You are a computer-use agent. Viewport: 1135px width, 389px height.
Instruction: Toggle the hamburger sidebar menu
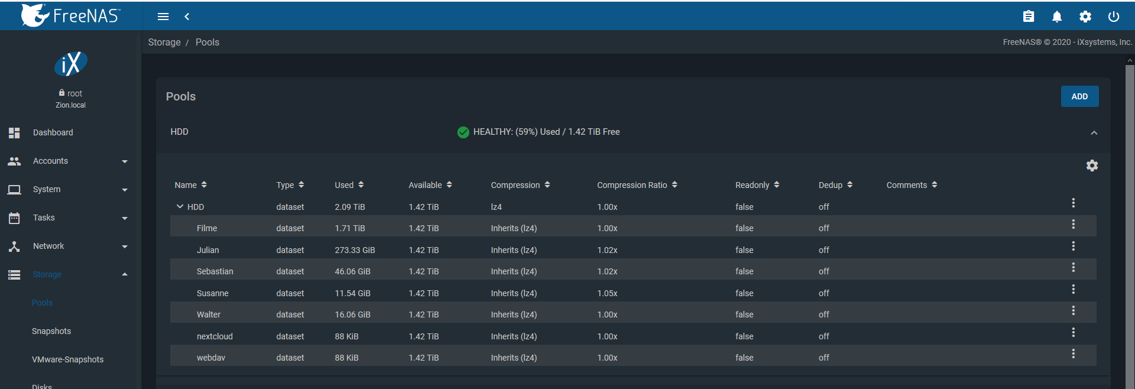coord(163,17)
